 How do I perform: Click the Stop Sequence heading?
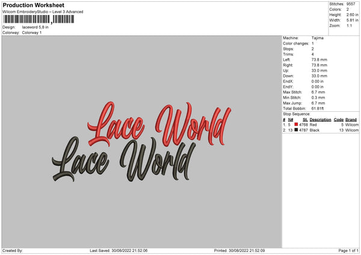[296, 113]
